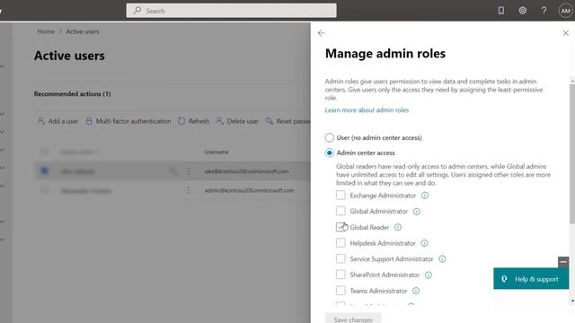Minimize the Help & support widget
575x323 pixels.
(563, 262)
